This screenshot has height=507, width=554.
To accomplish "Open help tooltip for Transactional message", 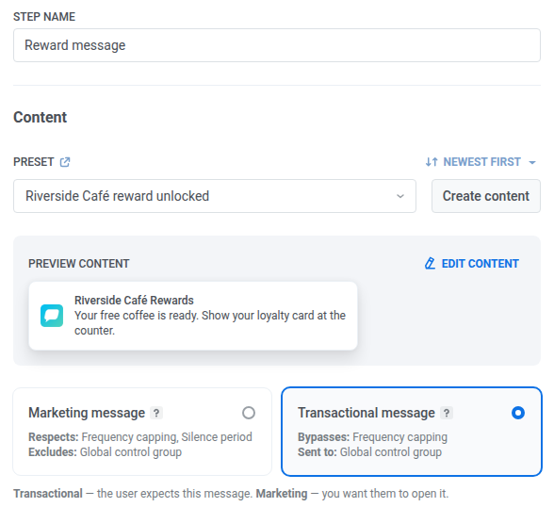I will pos(447,413).
